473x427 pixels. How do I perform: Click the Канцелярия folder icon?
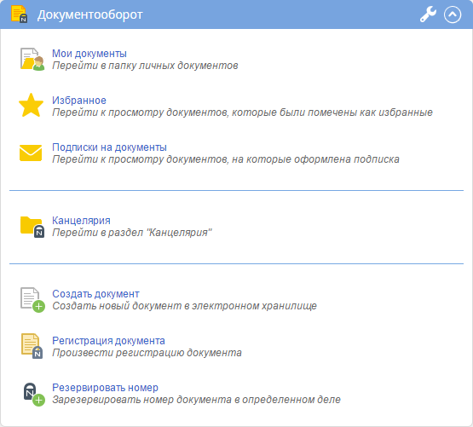pyautogui.click(x=32, y=227)
